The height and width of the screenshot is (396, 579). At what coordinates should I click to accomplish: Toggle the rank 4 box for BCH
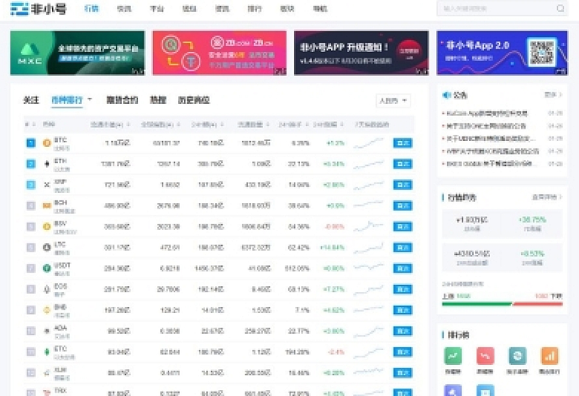[31, 206]
